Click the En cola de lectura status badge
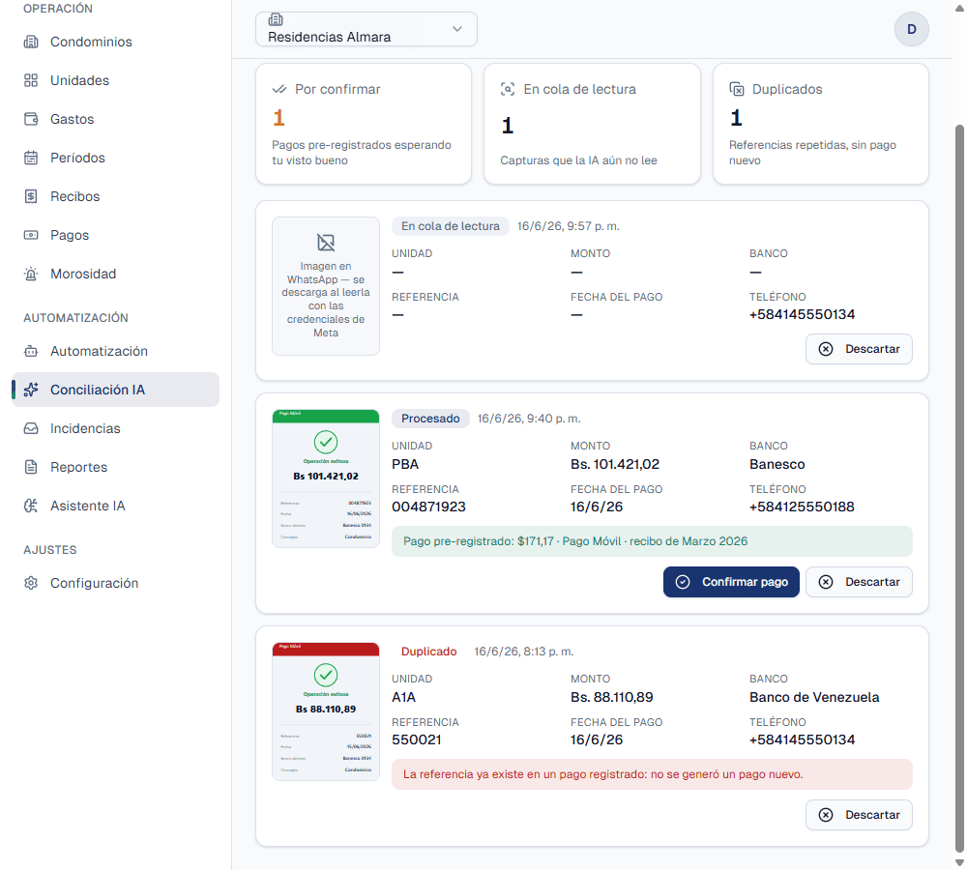This screenshot has width=967, height=870. tap(451, 226)
